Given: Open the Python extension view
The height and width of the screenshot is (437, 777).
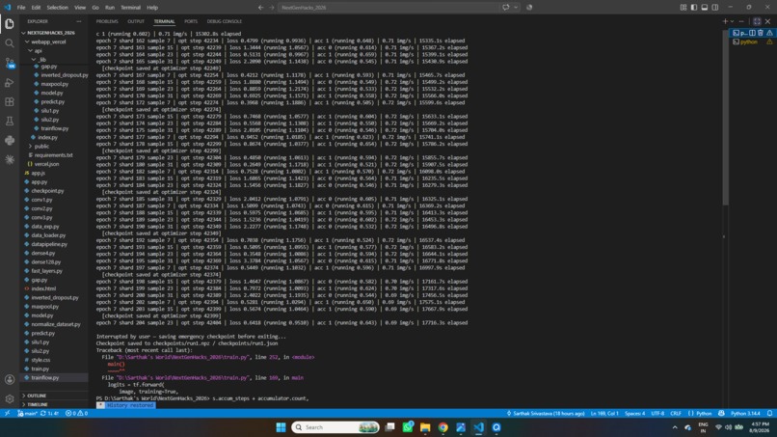Looking at the screenshot, I should pos(10,141).
